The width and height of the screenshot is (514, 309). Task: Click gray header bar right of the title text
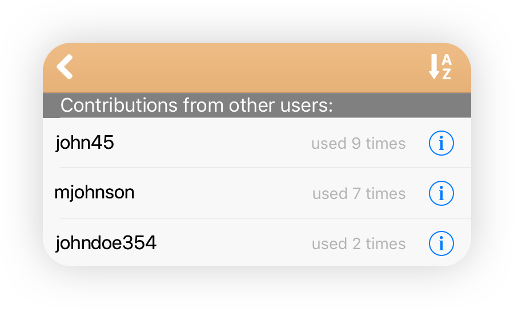(401, 105)
